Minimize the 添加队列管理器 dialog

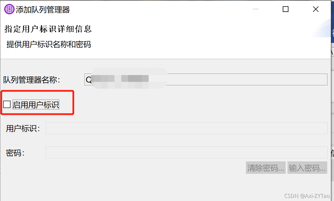click(256, 9)
